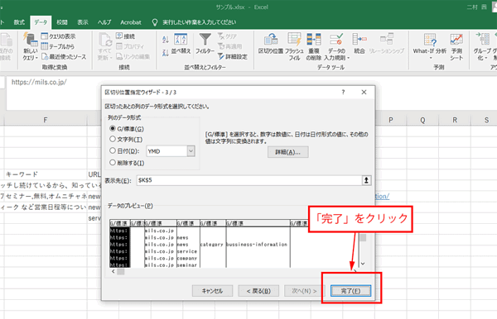Image resolution: width=497 pixels, height=319 pixels.
Task: Open the Acrobat ribbon tab
Action: pyautogui.click(x=131, y=22)
